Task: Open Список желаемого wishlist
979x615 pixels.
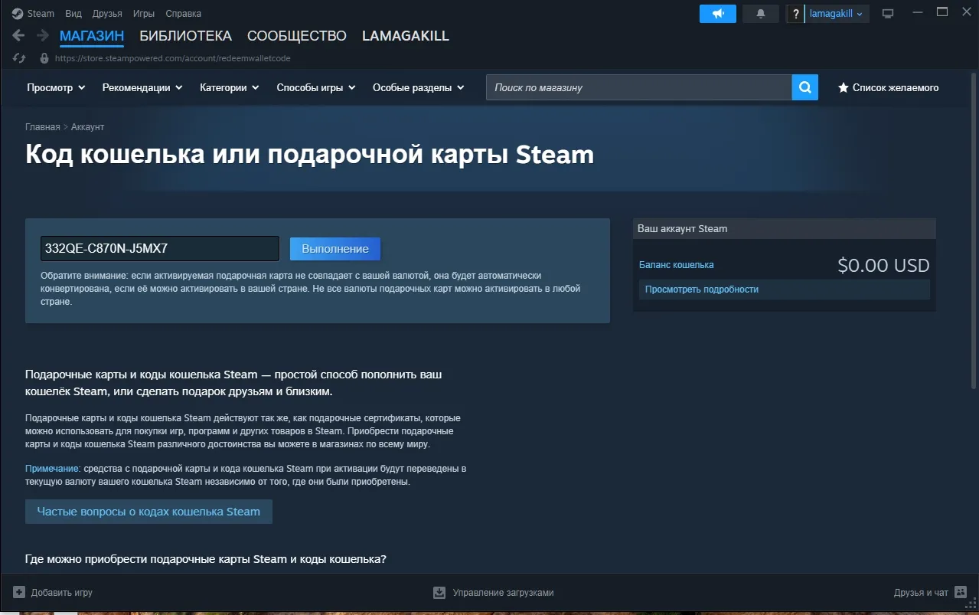Action: pyautogui.click(x=896, y=88)
